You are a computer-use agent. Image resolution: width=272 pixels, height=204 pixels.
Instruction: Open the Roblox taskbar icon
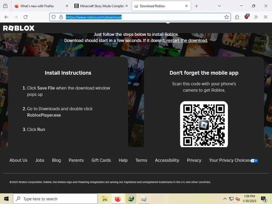tap(144, 199)
